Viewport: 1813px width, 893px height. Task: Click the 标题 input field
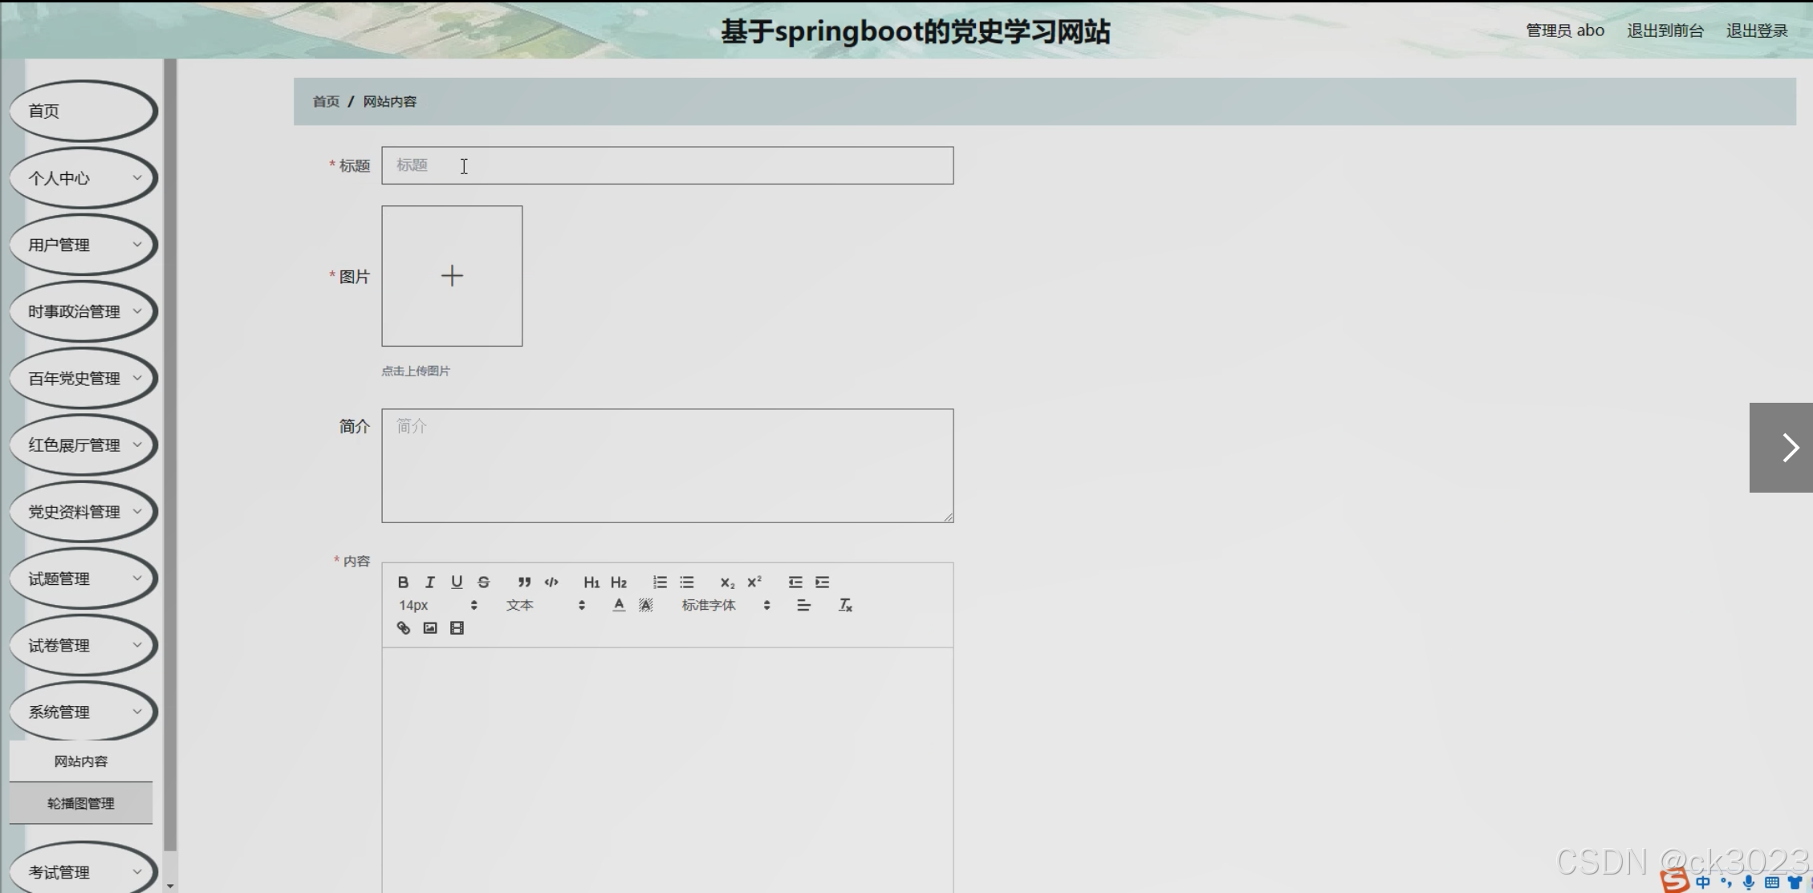667,165
